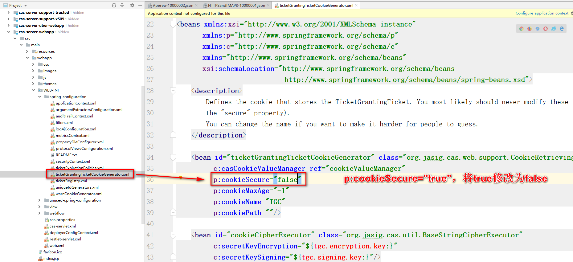Toggle code fold at line 28 description
Screen dimensions: 573x262
click(x=173, y=91)
